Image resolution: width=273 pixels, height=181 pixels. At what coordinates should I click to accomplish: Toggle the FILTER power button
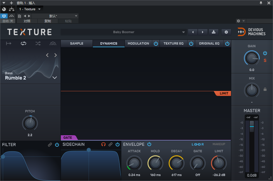(x=57, y=145)
